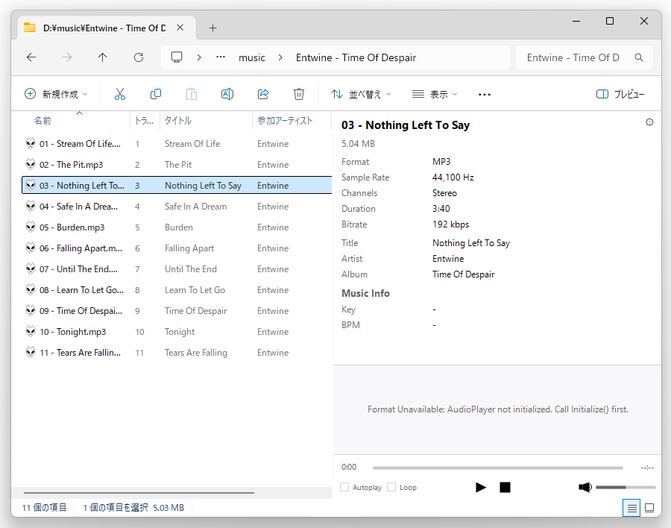Toggle the プレビュー preview pane button
The height and width of the screenshot is (528, 671).
pos(620,94)
